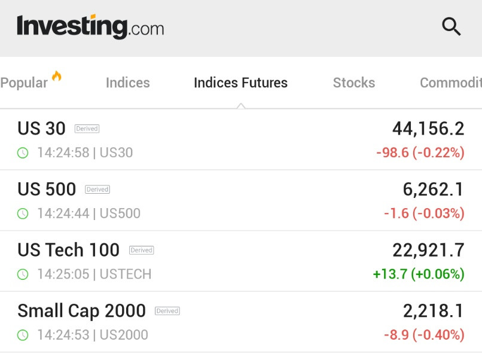482x357 pixels.
Task: Click the clock icon in US 30 row
Action: (23, 152)
